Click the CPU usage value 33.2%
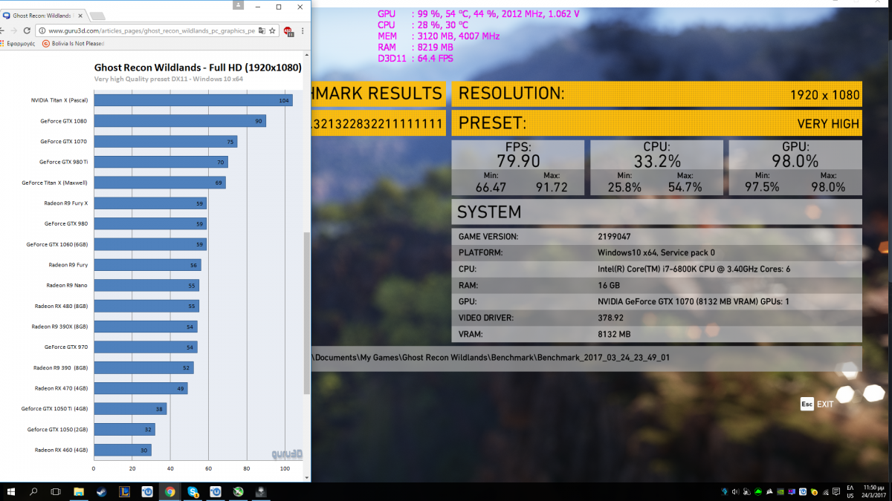 pyautogui.click(x=656, y=161)
